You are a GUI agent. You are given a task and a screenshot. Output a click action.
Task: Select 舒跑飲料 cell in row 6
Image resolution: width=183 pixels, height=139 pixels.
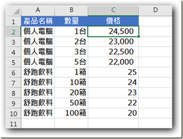coord(38,73)
